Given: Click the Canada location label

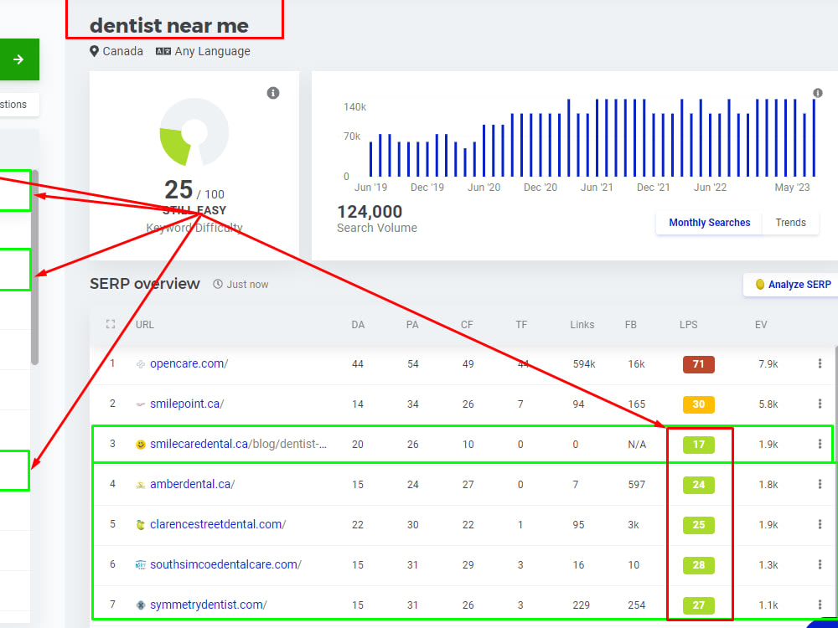Looking at the screenshot, I should click(x=123, y=51).
